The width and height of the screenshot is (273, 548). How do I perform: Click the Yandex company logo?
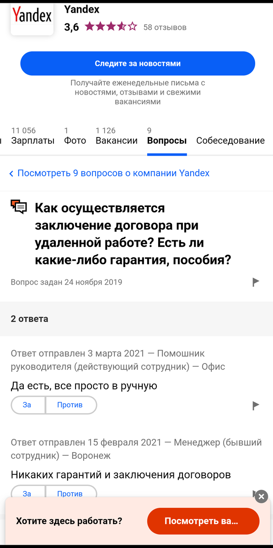pyautogui.click(x=32, y=17)
